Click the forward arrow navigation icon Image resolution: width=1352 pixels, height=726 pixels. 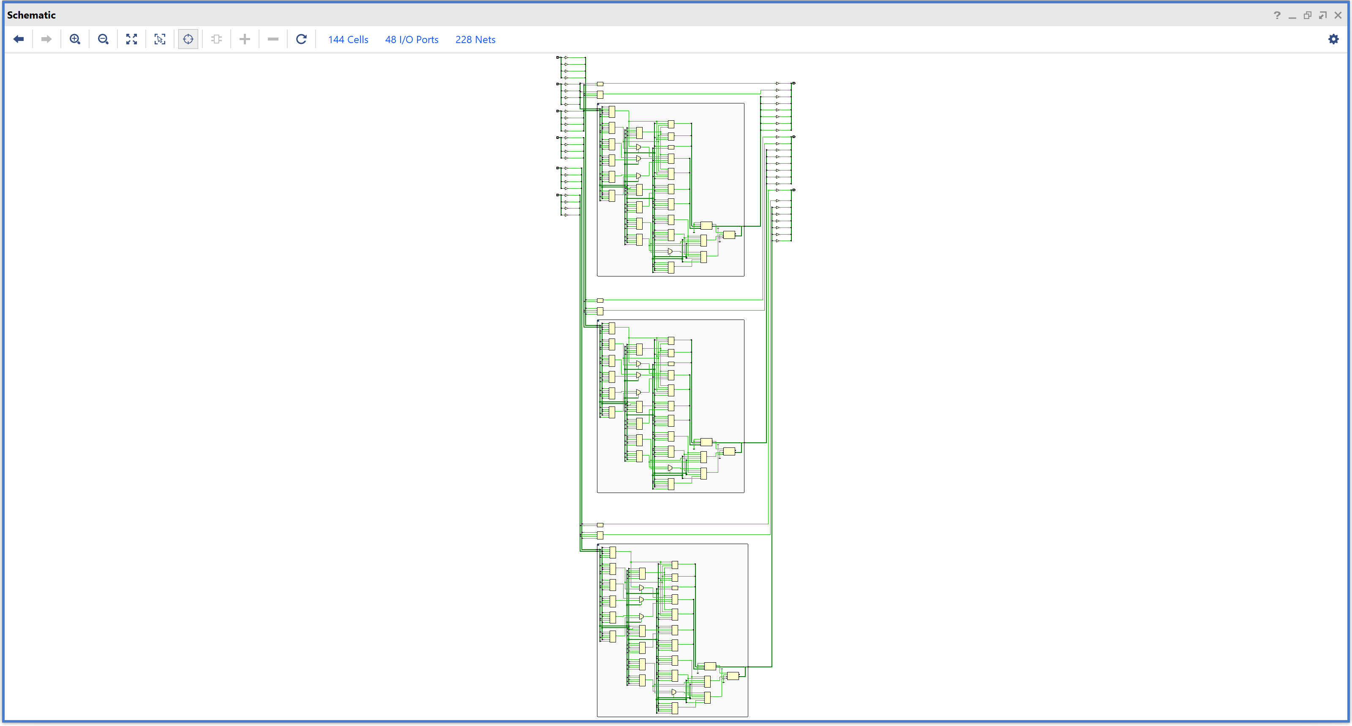[x=46, y=39]
